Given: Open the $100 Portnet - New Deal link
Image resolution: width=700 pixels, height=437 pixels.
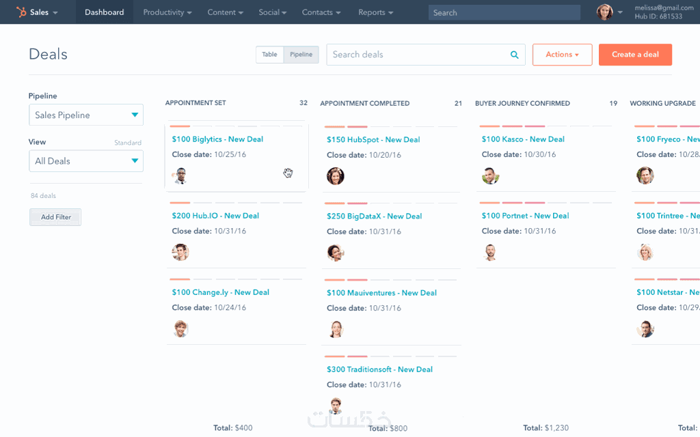Looking at the screenshot, I should tap(526, 216).
